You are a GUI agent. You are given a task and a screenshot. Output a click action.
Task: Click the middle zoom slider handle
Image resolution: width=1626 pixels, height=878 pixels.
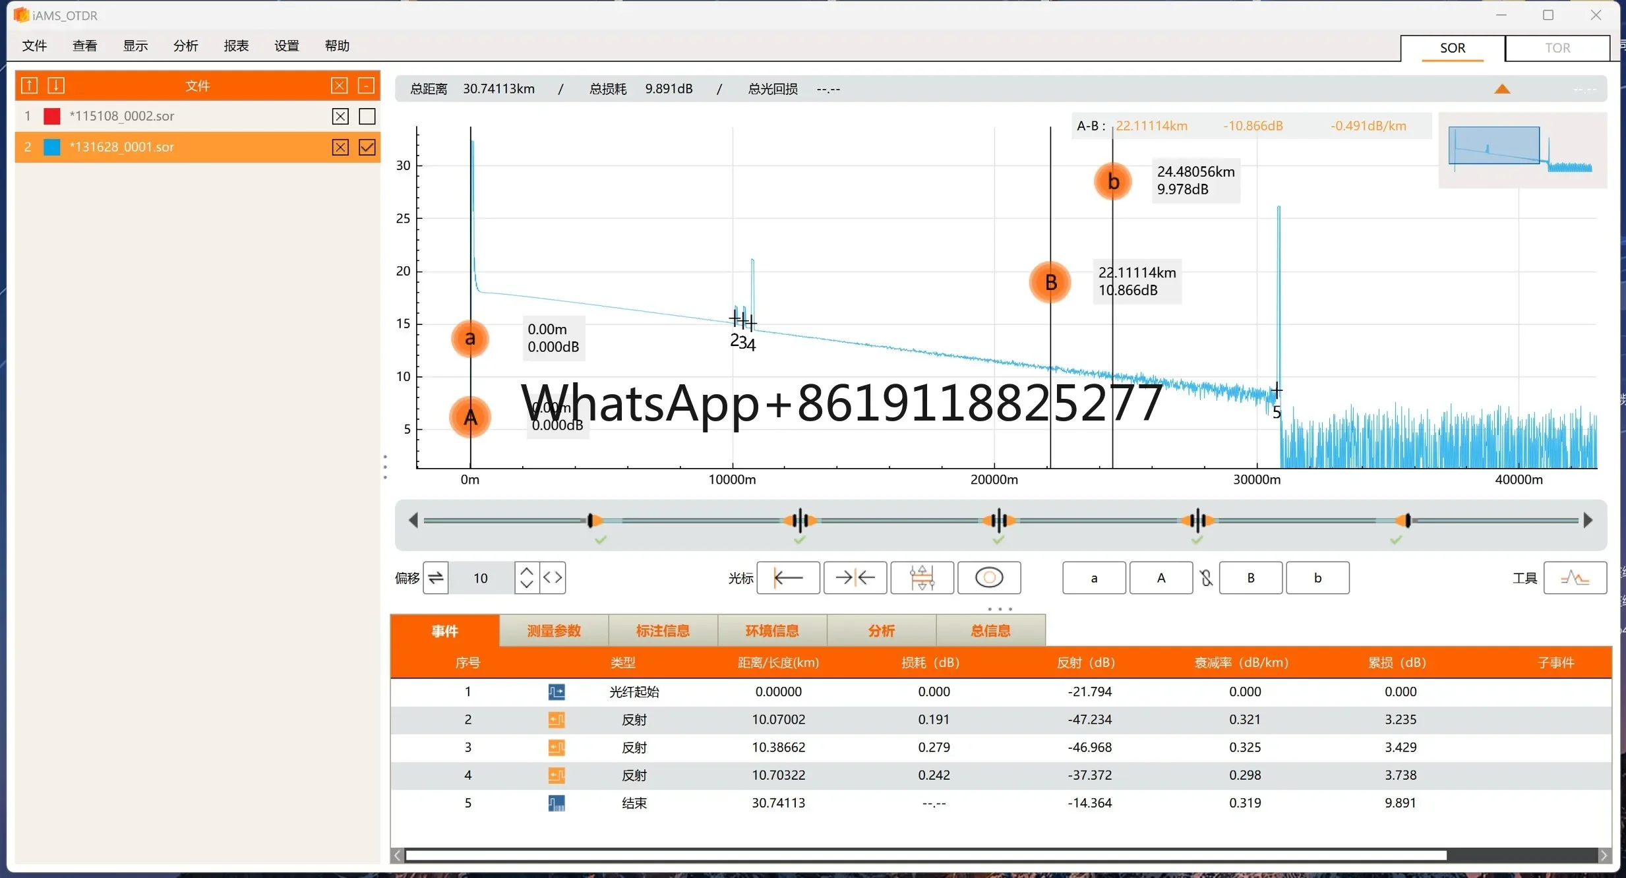coord(999,521)
